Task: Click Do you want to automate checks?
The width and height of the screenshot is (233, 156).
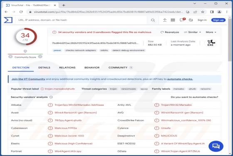Action: click(194, 97)
